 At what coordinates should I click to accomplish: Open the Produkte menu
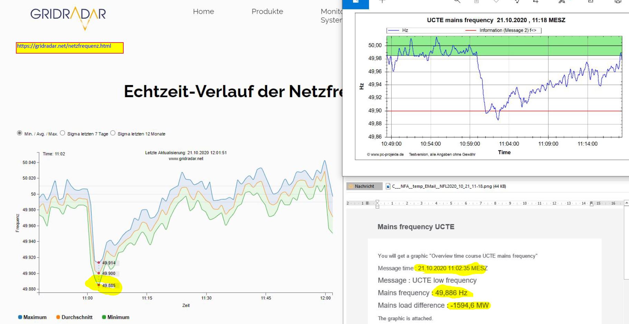coord(267,11)
